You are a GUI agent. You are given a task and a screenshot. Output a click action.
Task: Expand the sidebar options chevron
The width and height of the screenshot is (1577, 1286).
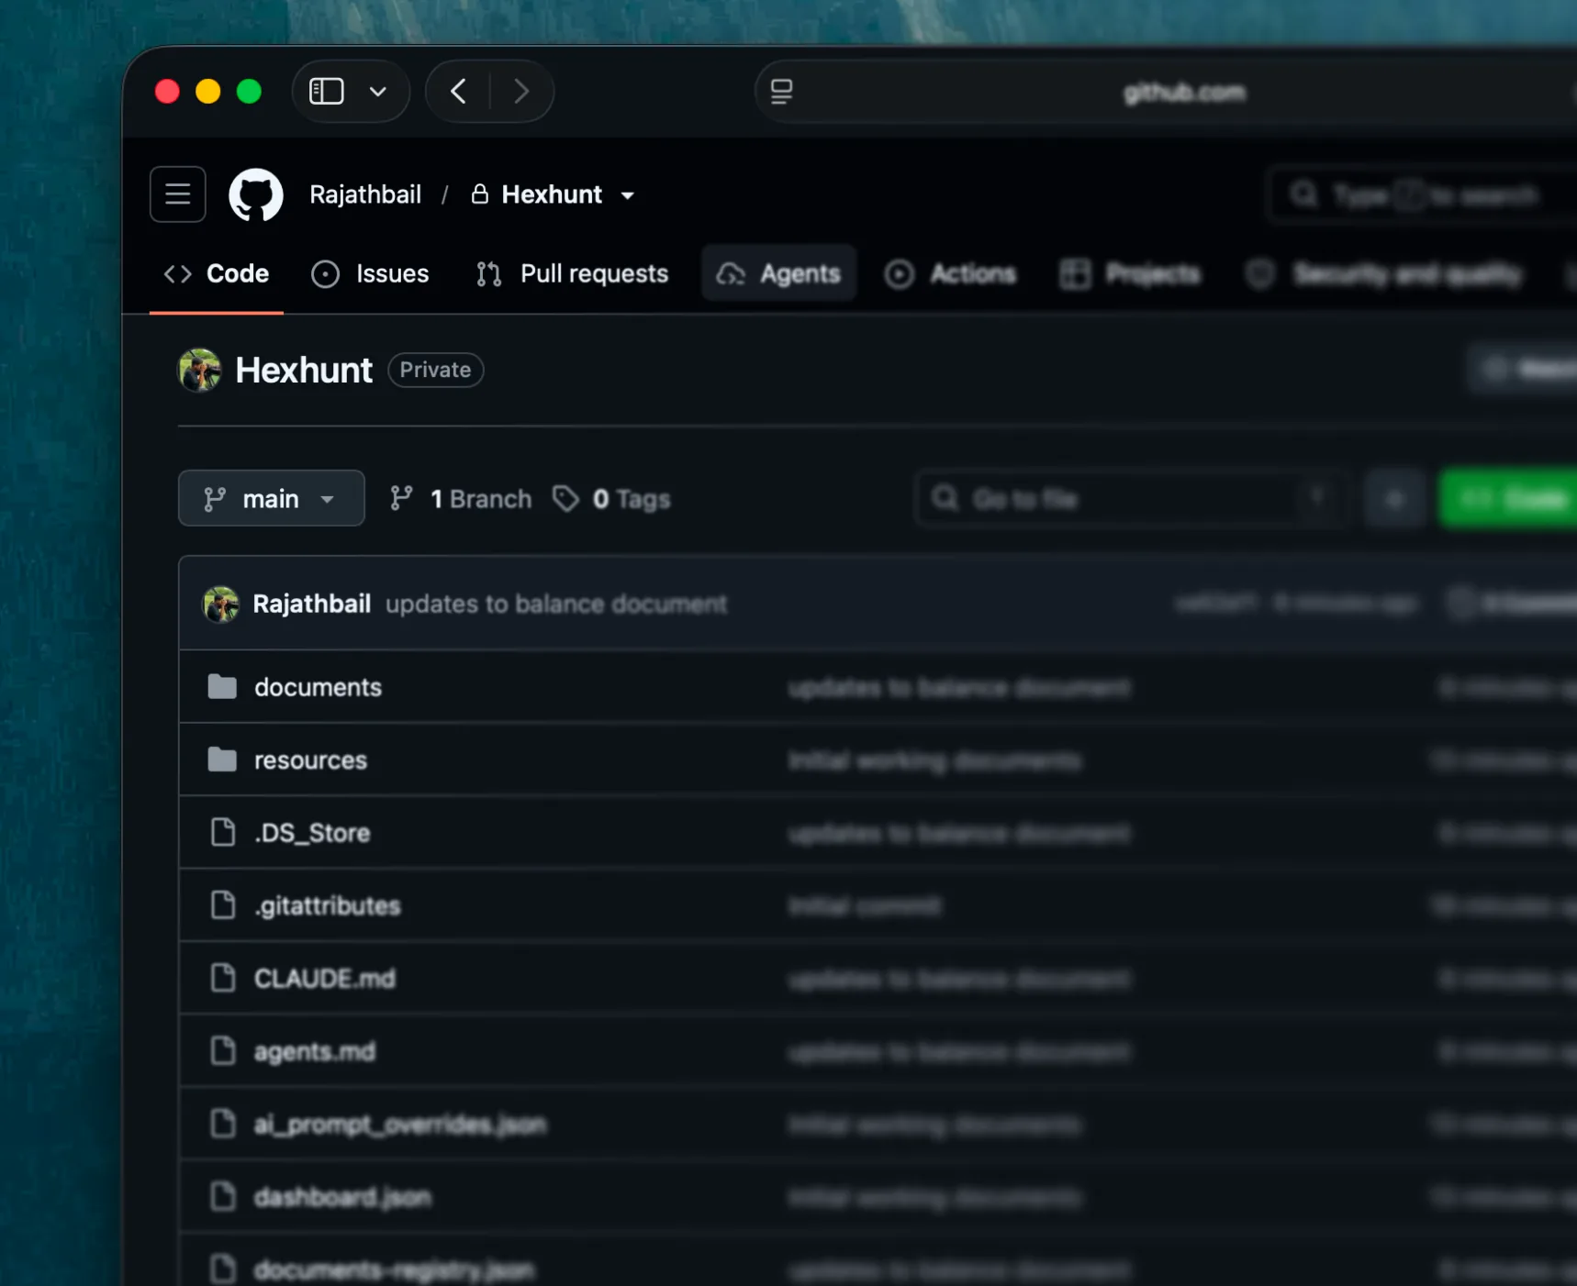[x=377, y=92]
